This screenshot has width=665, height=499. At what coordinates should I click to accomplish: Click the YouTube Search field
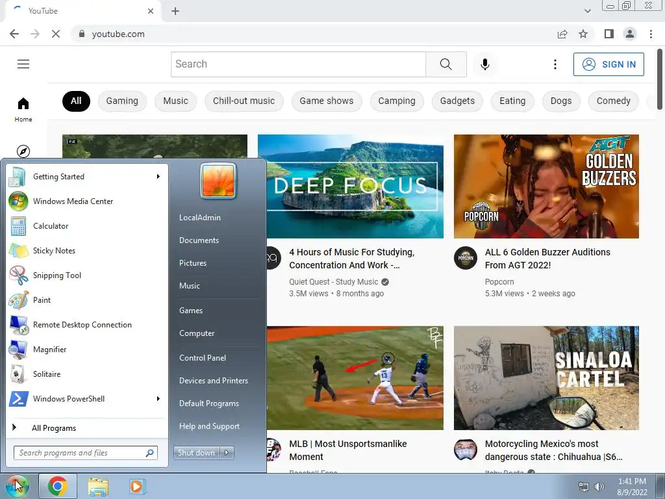pos(298,64)
